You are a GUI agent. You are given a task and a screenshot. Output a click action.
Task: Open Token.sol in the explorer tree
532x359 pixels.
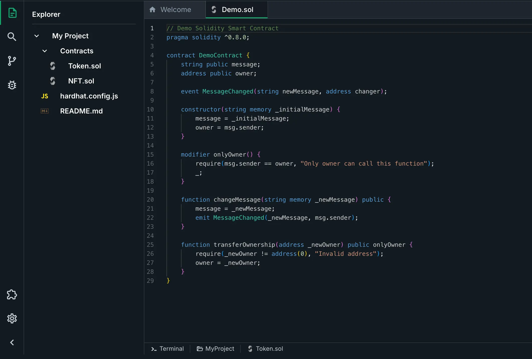(84, 66)
